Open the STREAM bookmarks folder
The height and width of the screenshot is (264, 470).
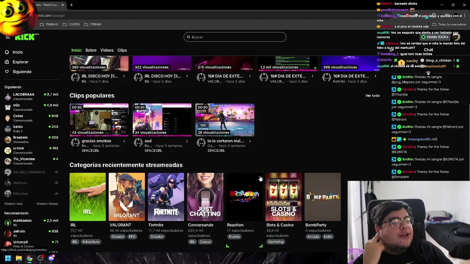coord(93,24)
